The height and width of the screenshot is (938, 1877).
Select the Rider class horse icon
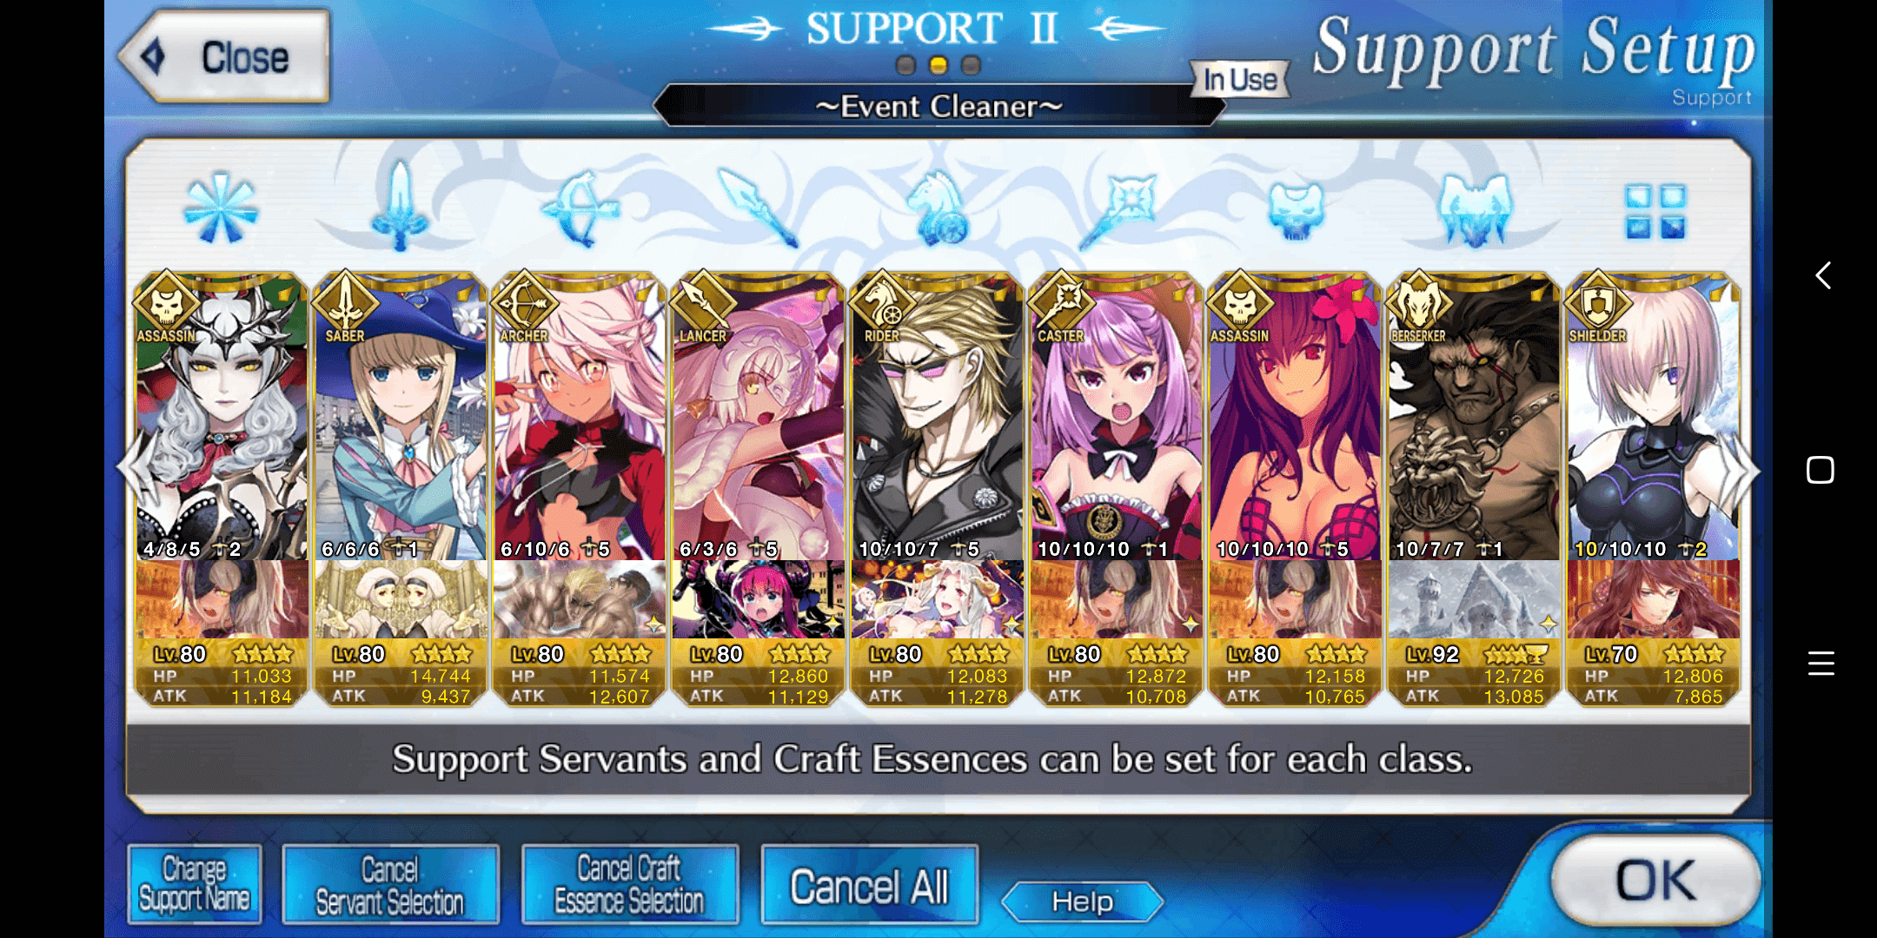pos(938,208)
